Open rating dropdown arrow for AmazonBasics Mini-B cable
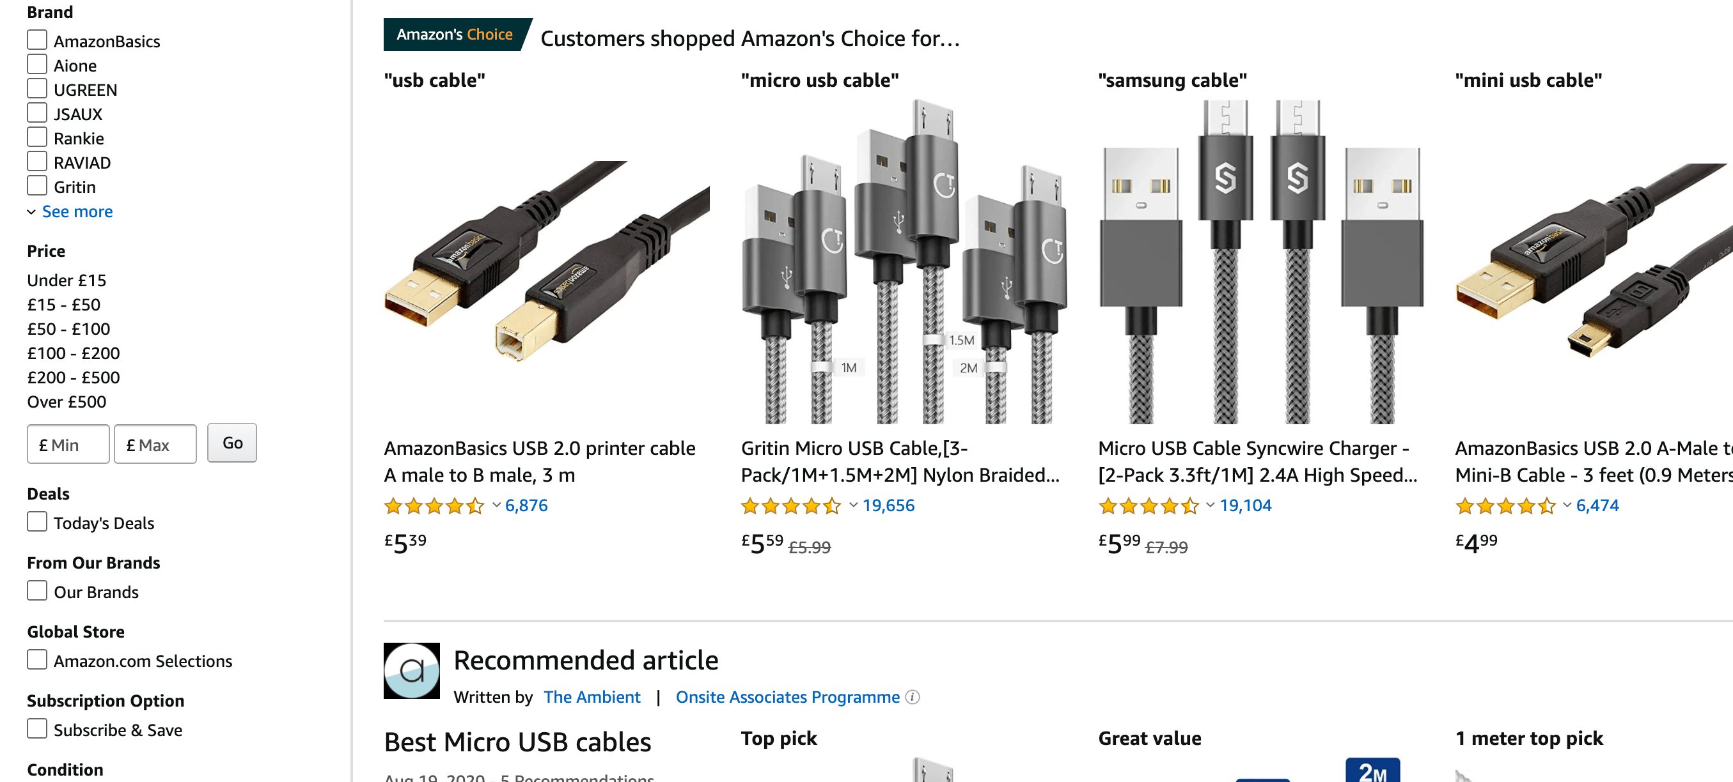The height and width of the screenshot is (782, 1733). click(1567, 505)
